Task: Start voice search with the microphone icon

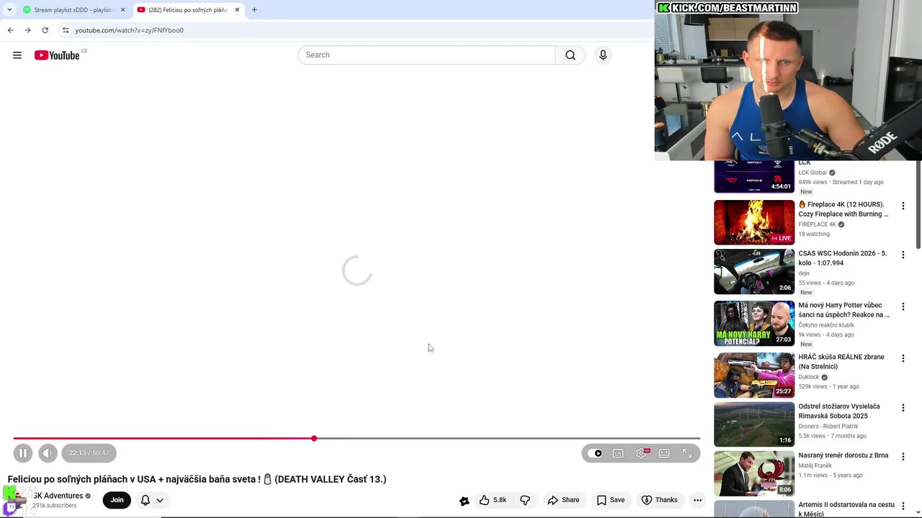Action: (603, 55)
